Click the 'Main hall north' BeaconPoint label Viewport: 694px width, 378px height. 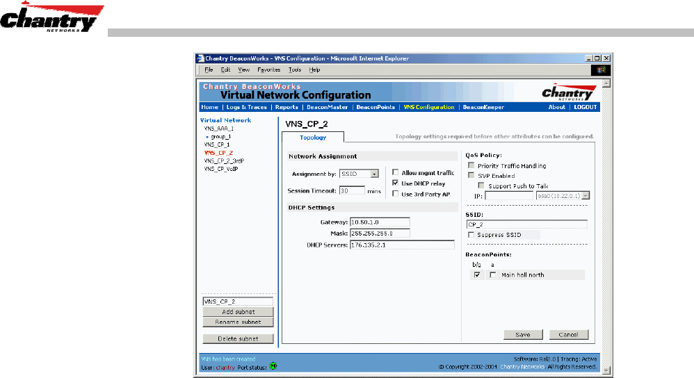point(523,275)
